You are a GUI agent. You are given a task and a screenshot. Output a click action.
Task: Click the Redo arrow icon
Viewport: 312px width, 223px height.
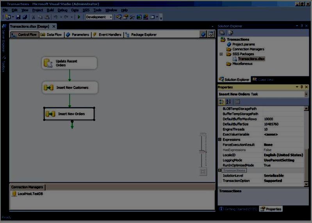tap(66, 17)
